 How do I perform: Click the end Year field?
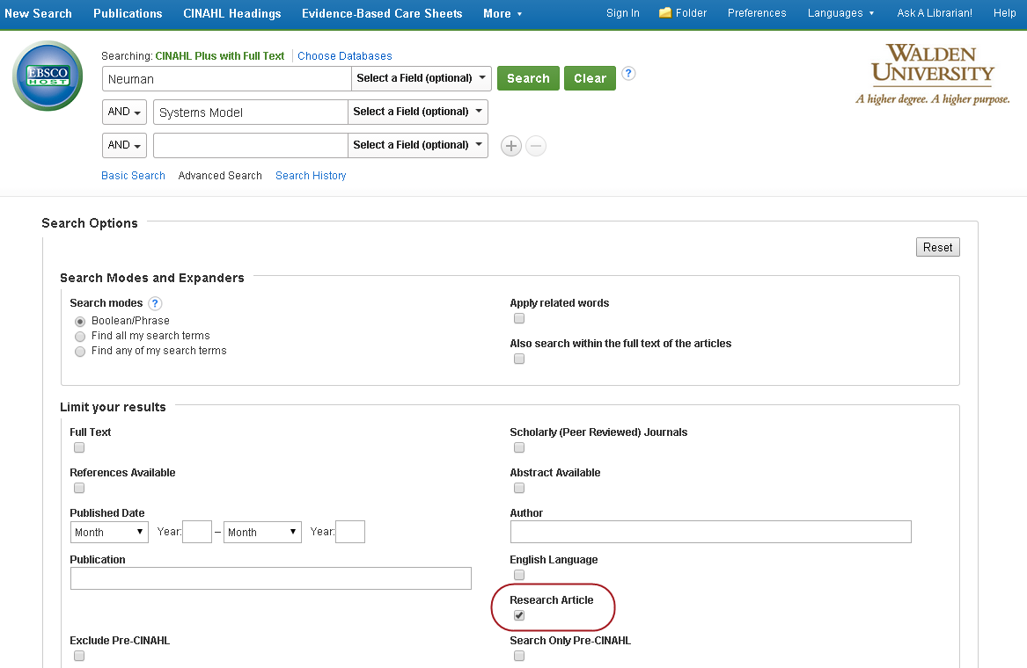click(350, 532)
